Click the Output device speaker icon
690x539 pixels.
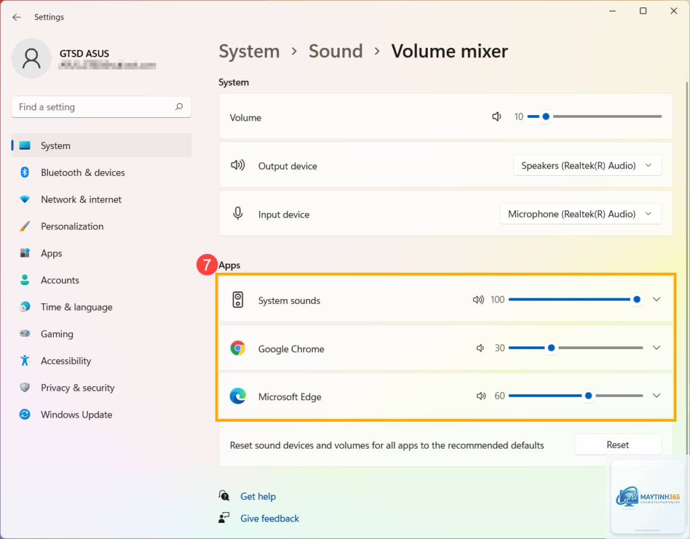[x=238, y=166]
